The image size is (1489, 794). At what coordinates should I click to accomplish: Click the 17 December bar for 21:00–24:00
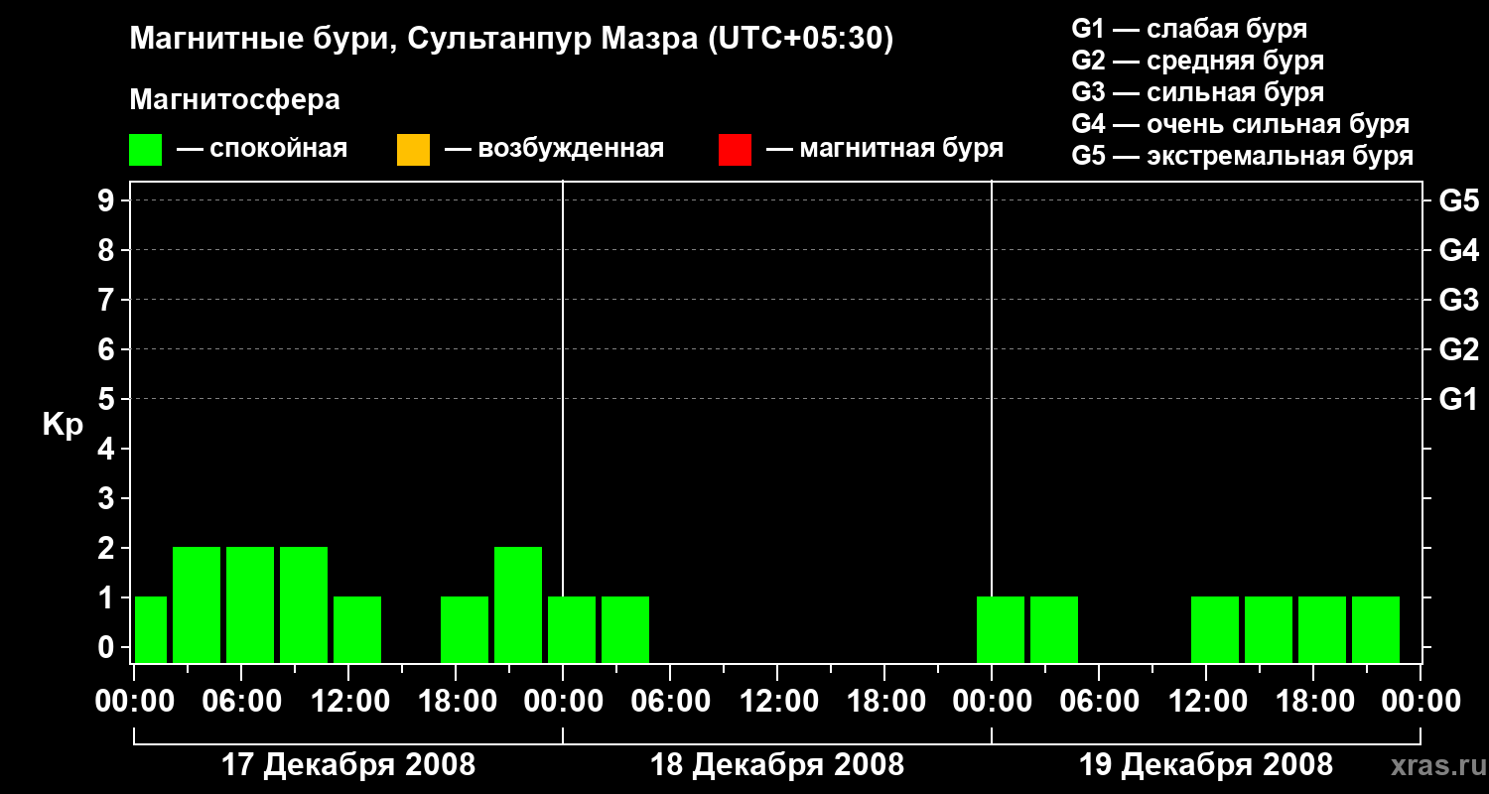[518, 604]
